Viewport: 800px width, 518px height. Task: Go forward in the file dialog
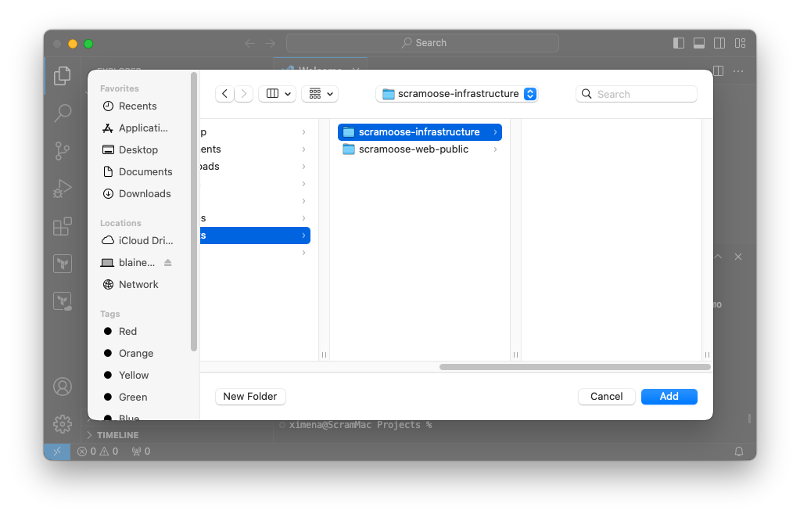pos(244,94)
